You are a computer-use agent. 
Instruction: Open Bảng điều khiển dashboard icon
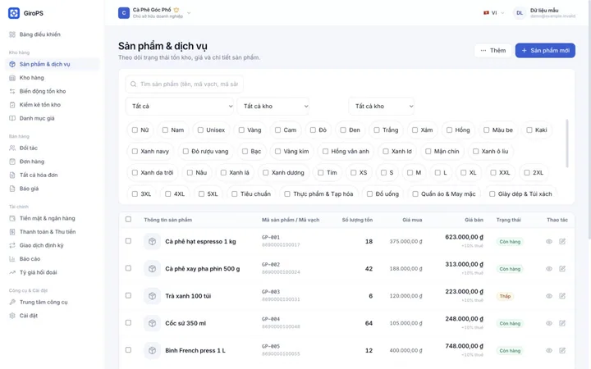pos(12,34)
